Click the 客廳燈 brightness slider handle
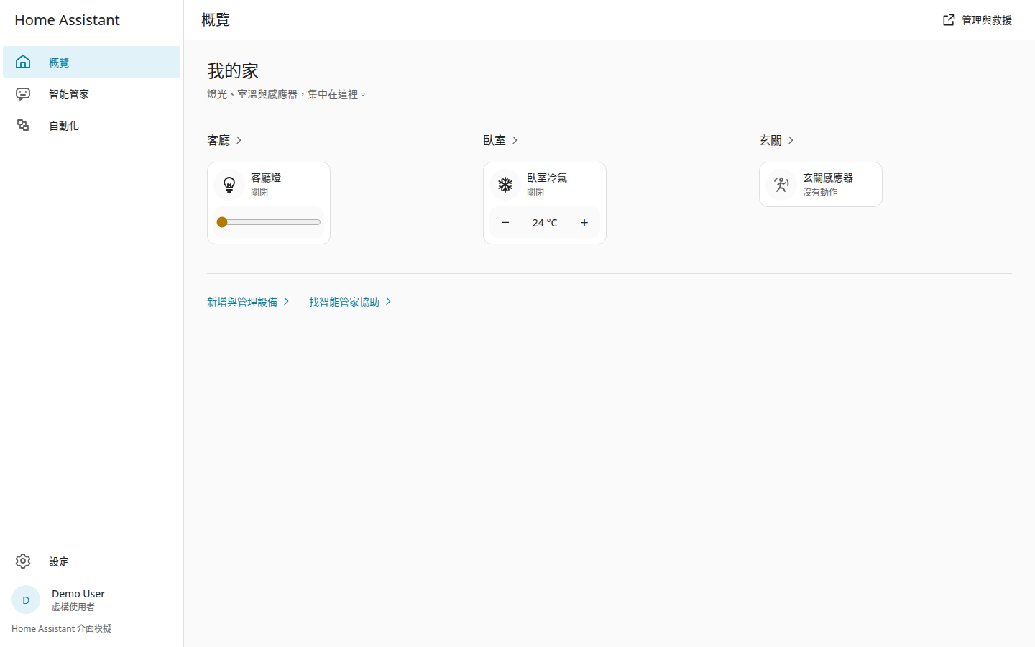Viewport: 1035px width, 647px height. [x=222, y=222]
